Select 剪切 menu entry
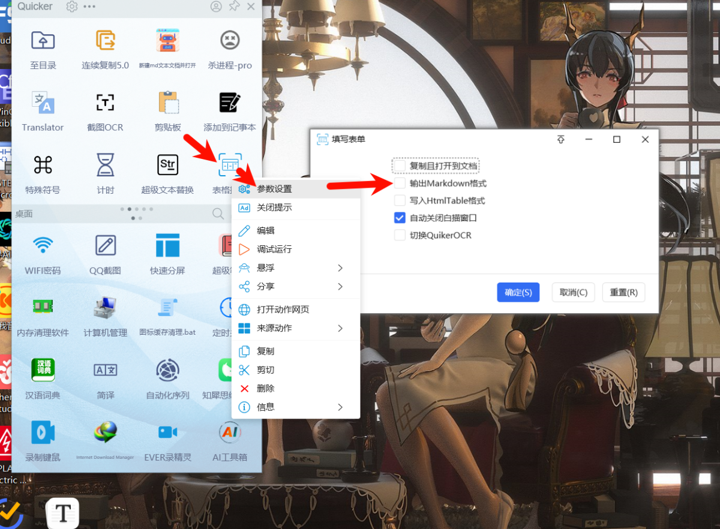 pos(296,369)
